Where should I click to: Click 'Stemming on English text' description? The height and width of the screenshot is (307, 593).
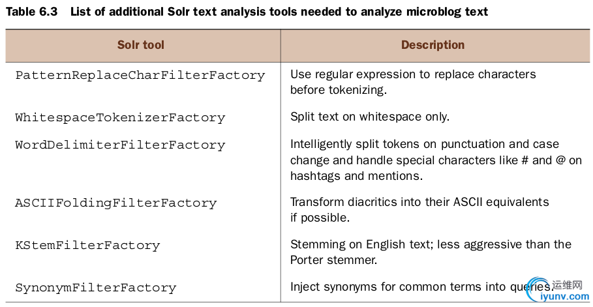click(431, 252)
